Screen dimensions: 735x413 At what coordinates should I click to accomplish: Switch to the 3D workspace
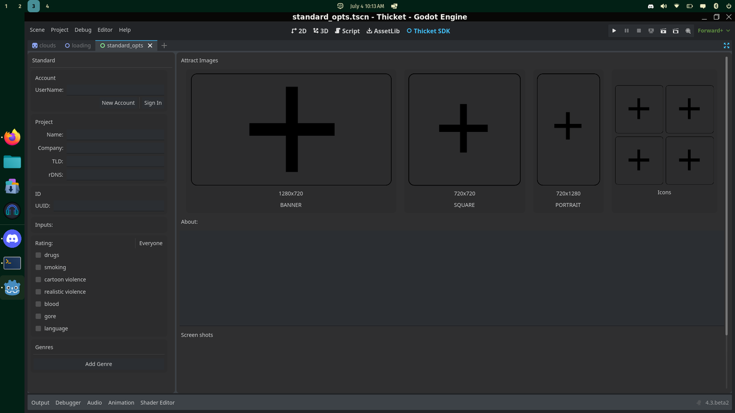click(320, 31)
